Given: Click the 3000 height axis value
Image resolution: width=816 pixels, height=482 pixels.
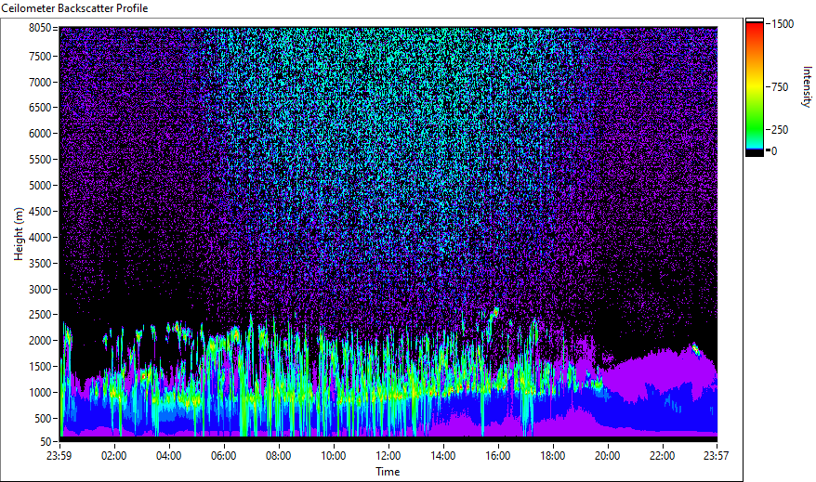Looking at the screenshot, I should click(40, 290).
